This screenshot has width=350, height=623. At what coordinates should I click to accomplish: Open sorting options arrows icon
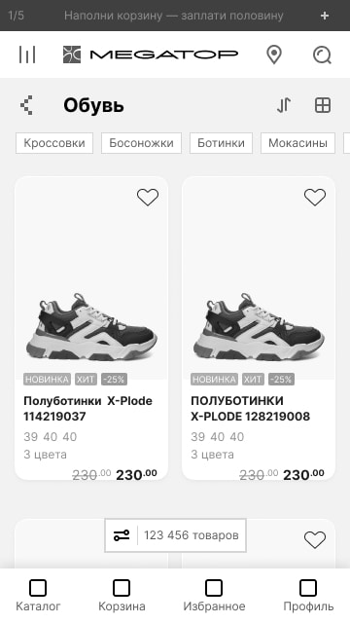pos(284,105)
